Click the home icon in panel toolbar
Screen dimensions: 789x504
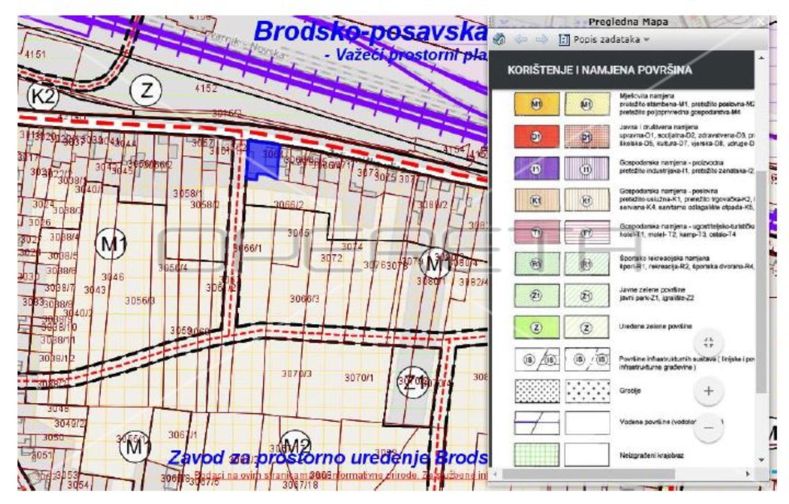tap(500, 39)
